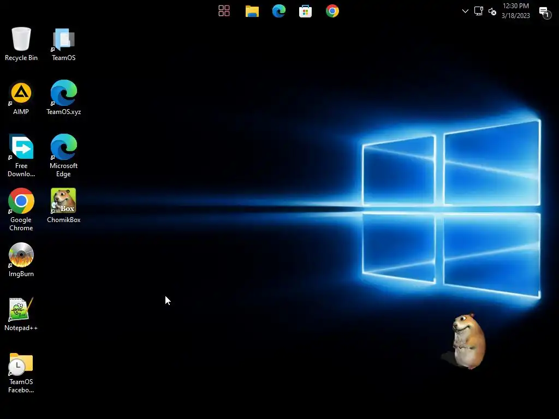Open the notification center icon

pos(545,12)
